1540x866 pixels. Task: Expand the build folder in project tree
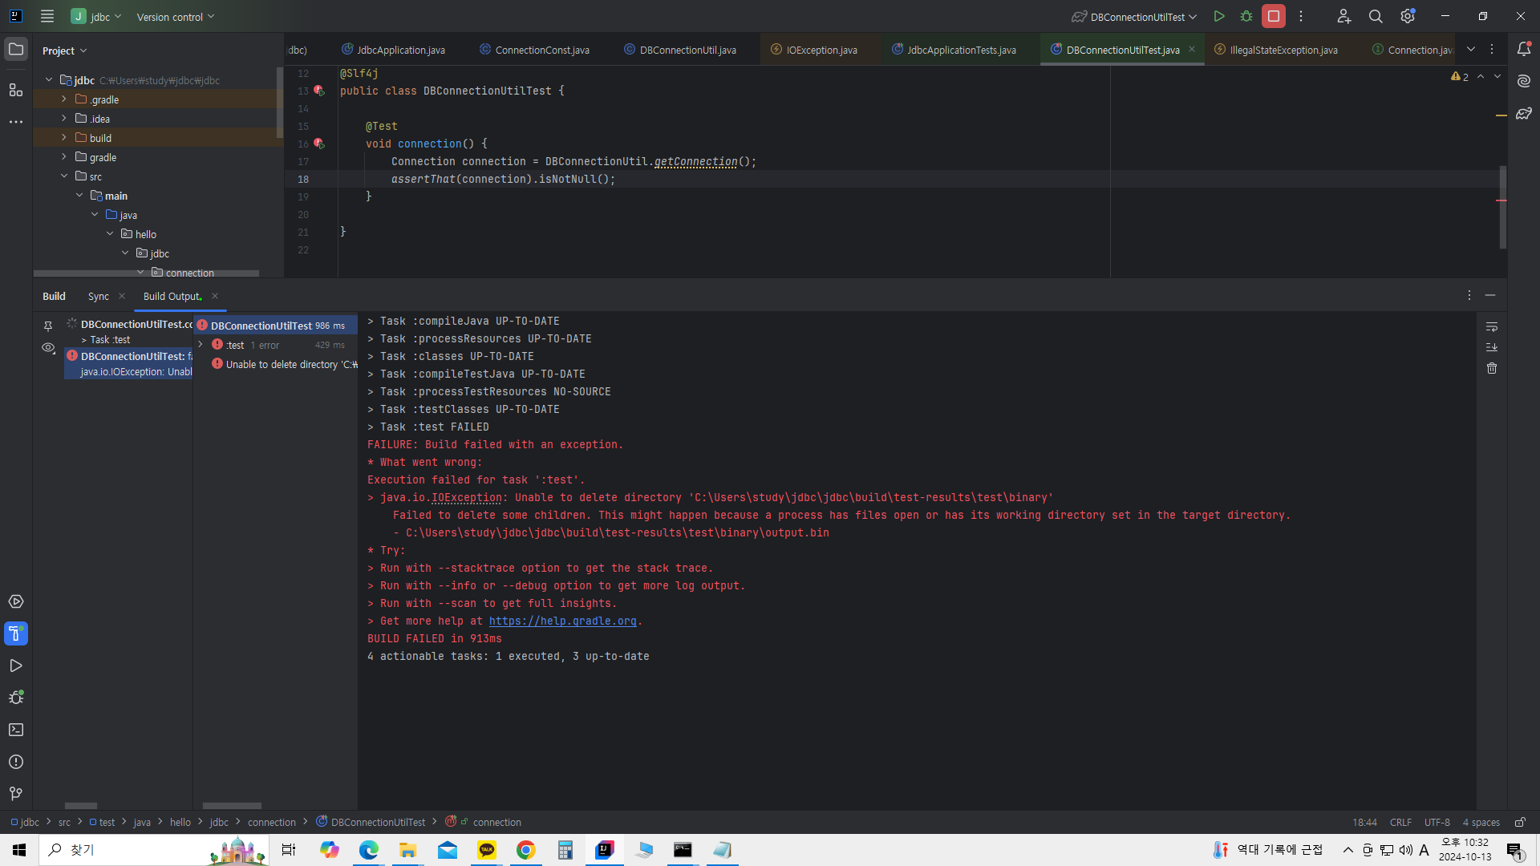pyautogui.click(x=64, y=138)
